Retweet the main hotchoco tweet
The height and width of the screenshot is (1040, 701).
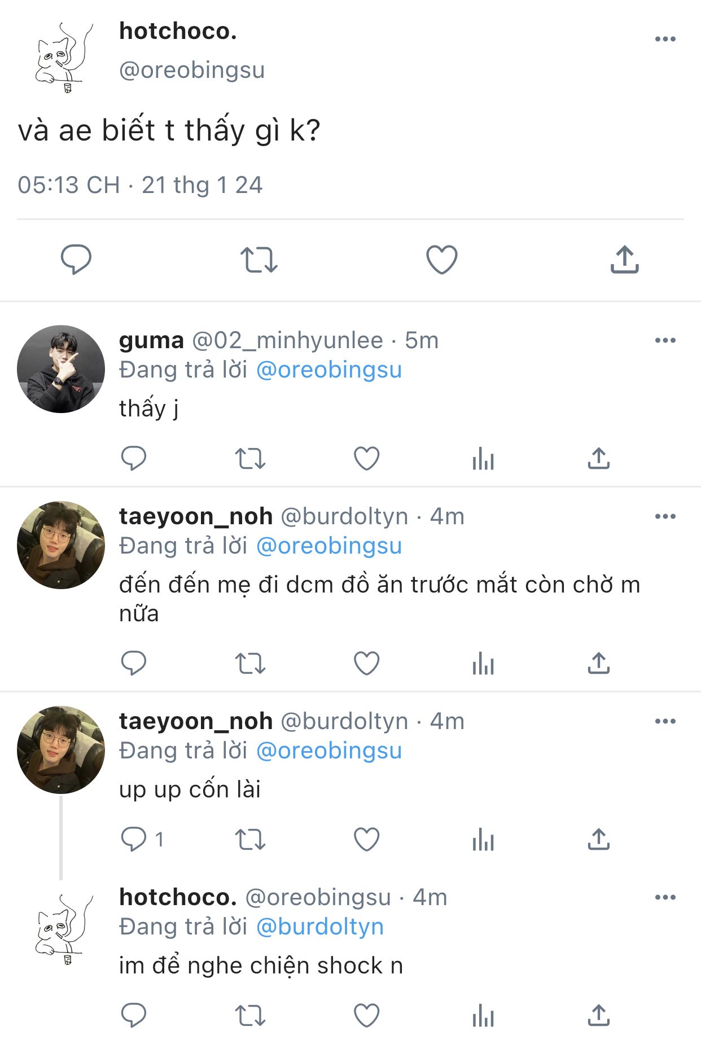(259, 260)
